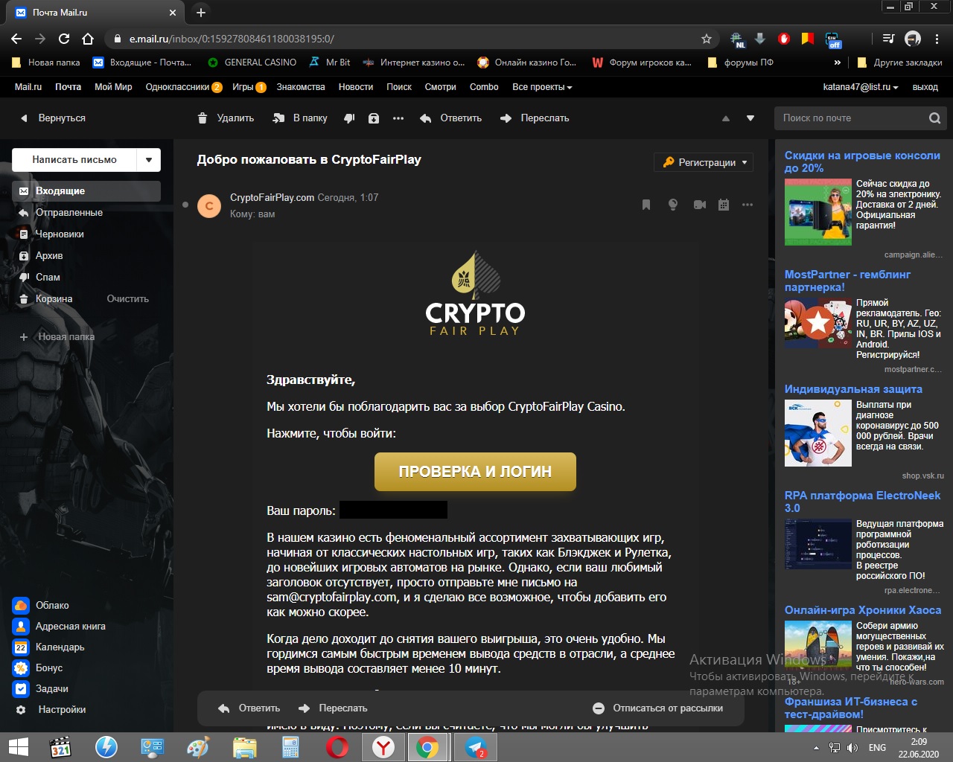Screen dimensions: 953x762
Task: Click the magnifier search icon in mail search
Action: [x=935, y=118]
